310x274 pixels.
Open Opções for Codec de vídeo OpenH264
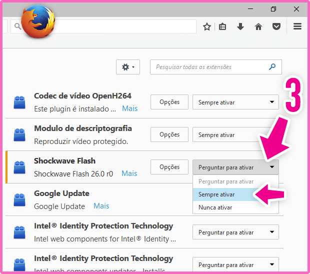click(169, 102)
